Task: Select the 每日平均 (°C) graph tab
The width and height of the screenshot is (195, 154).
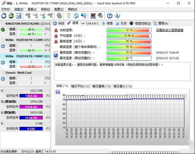Action: click(x=80, y=86)
